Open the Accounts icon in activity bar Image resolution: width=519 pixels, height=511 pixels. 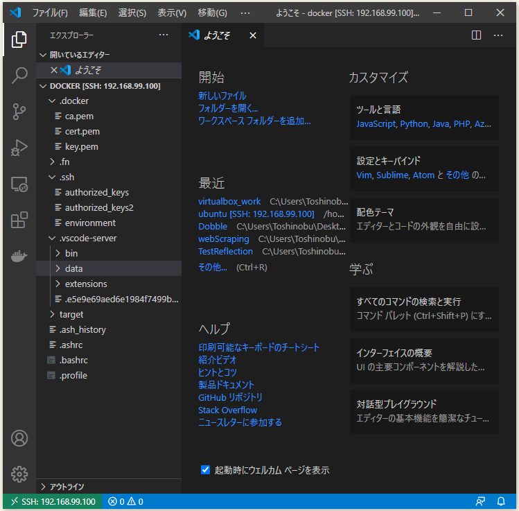pyautogui.click(x=19, y=438)
